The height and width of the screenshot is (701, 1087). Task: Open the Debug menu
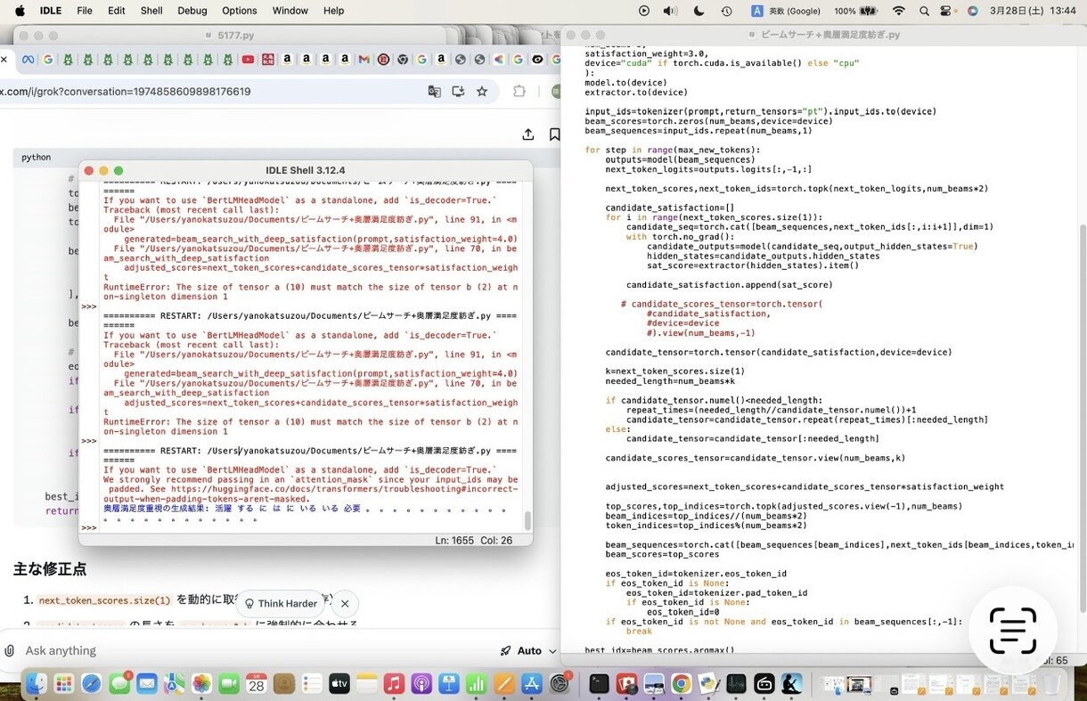[192, 11]
